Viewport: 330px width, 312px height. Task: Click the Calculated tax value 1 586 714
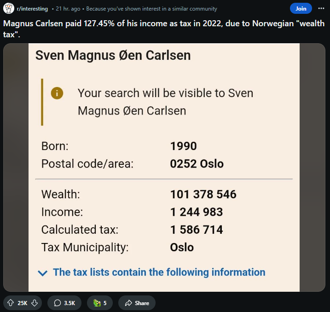[x=197, y=230]
